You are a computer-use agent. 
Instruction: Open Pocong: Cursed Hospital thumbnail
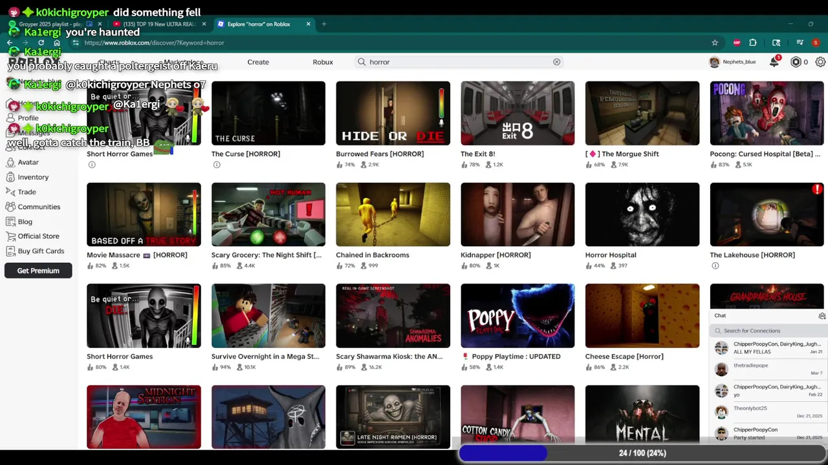[767, 113]
